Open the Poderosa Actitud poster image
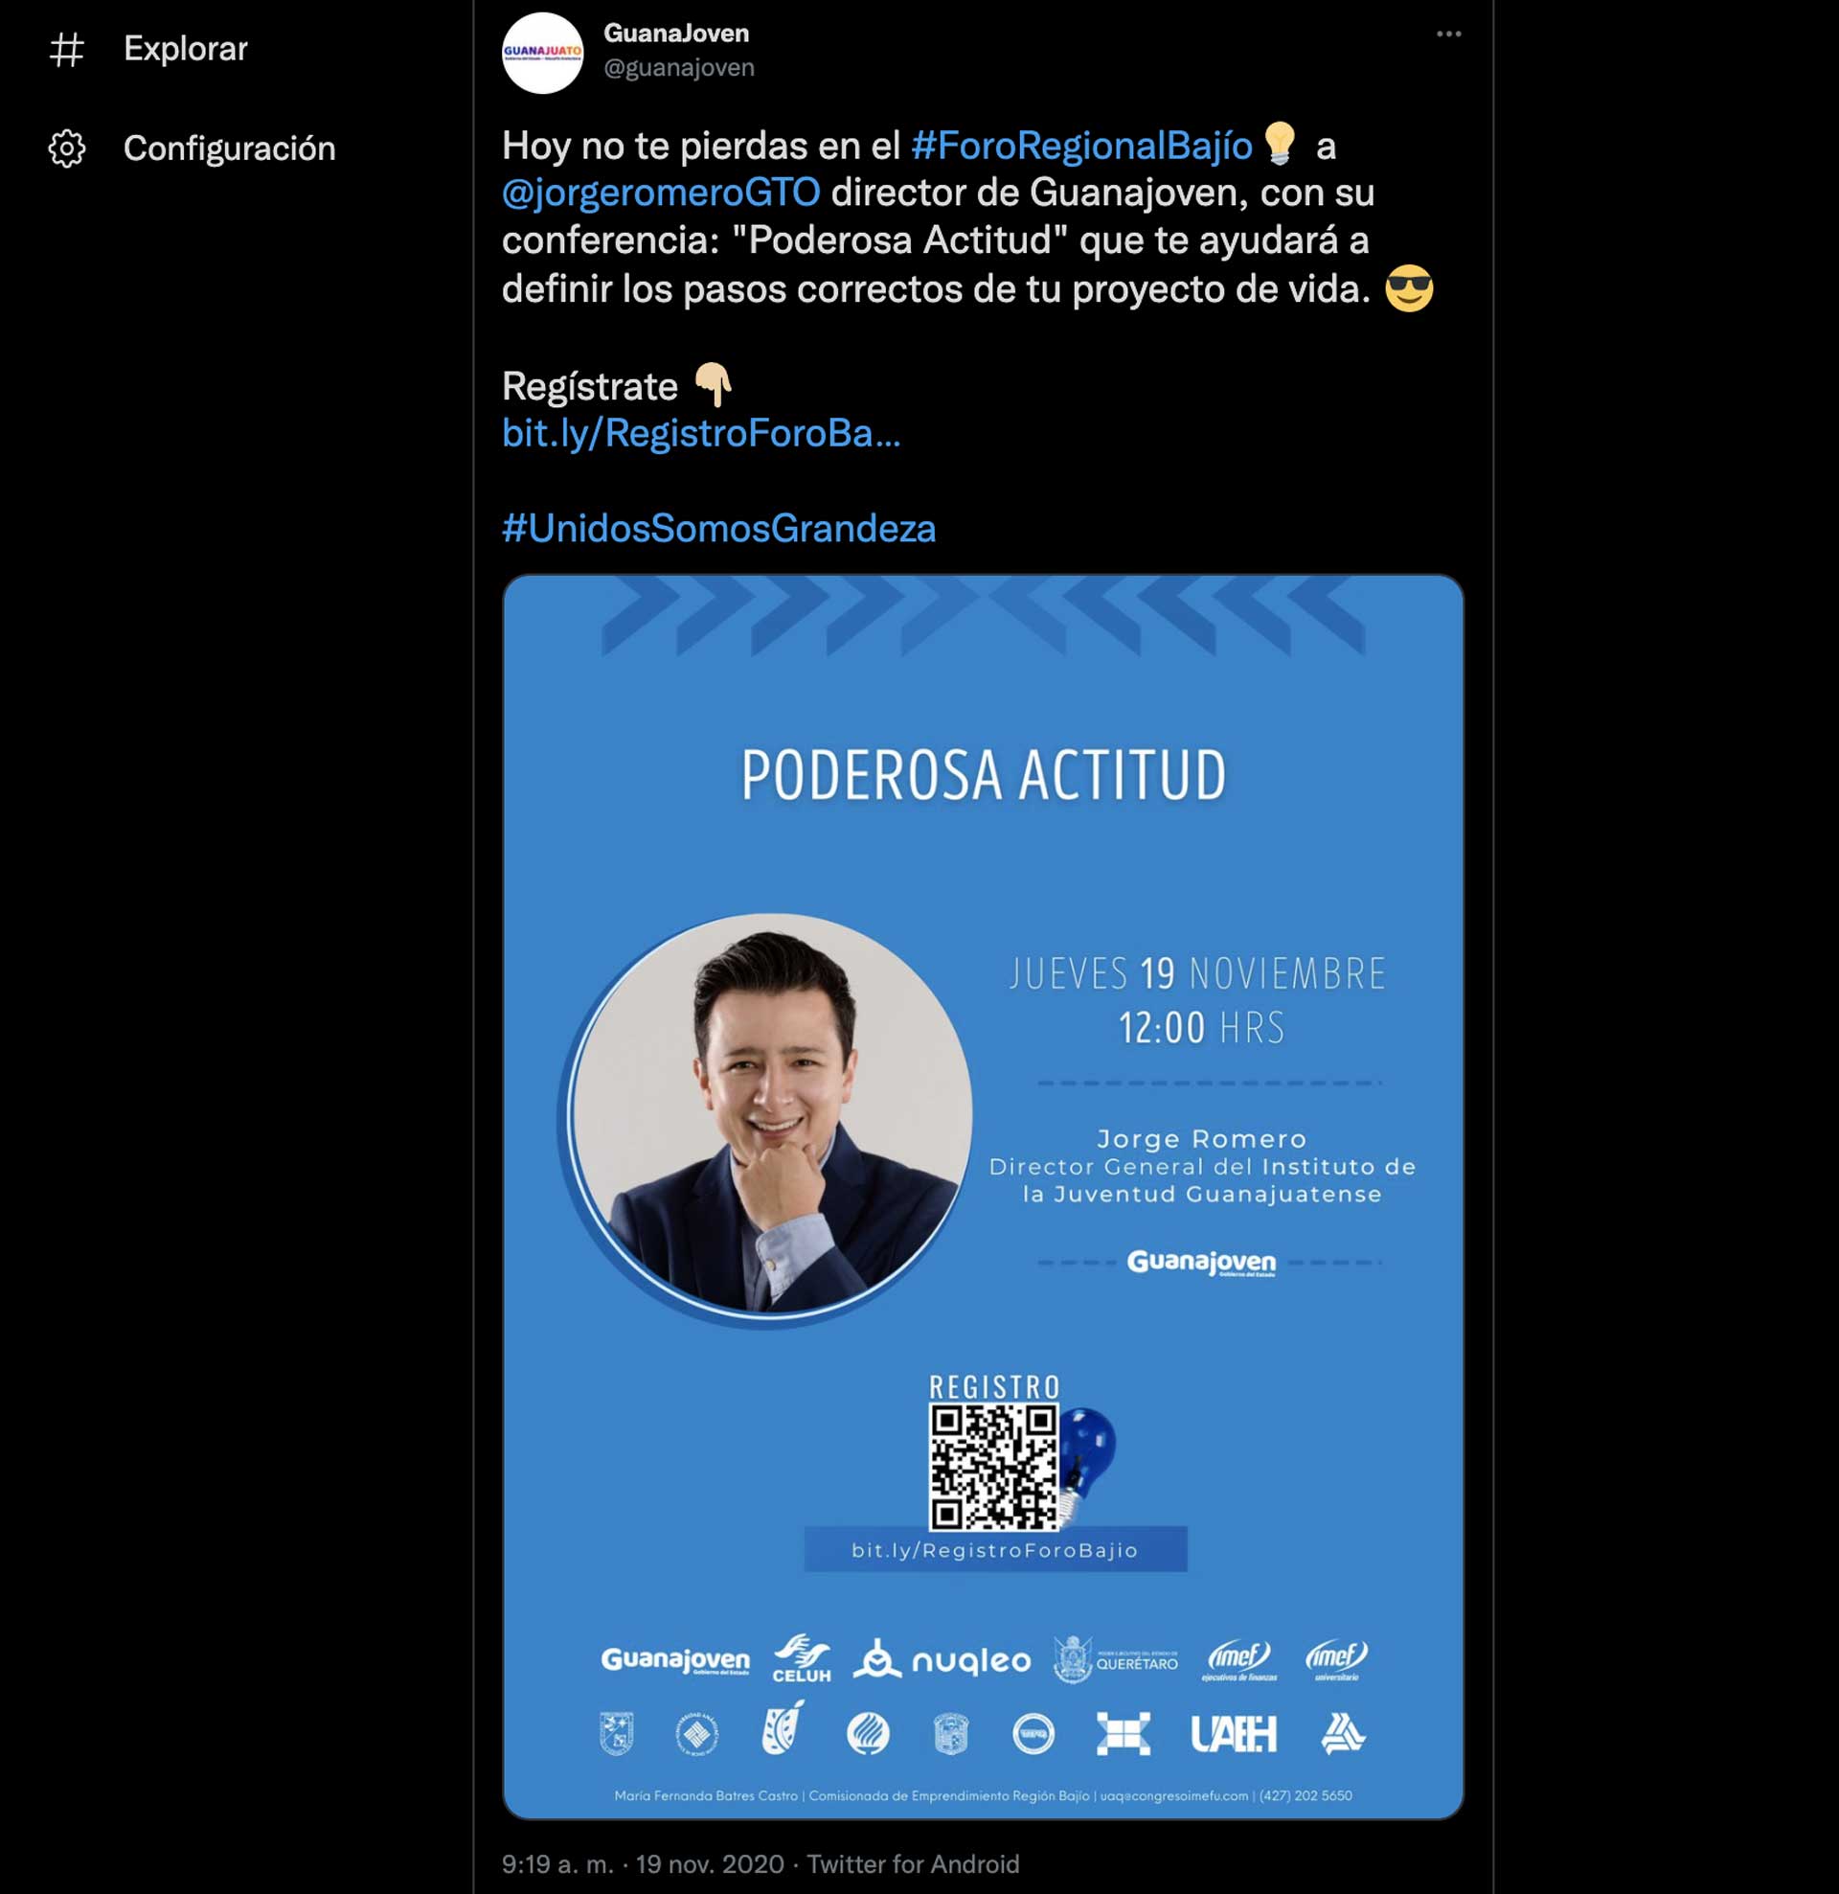 click(x=983, y=1197)
